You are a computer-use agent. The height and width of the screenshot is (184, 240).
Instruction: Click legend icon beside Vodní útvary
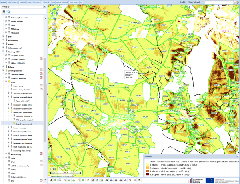[x=41, y=154]
